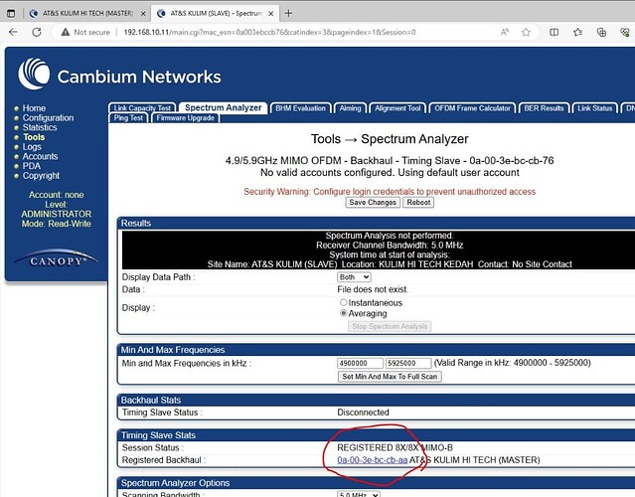
Task: Open Tools in sidebar
Action: point(34,137)
